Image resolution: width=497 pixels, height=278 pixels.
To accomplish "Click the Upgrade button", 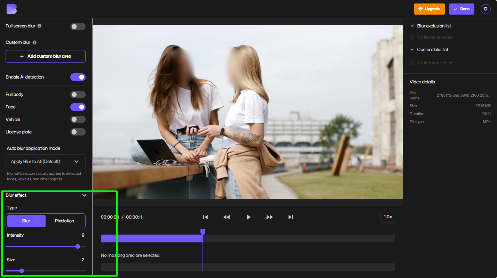I will click(x=429, y=9).
